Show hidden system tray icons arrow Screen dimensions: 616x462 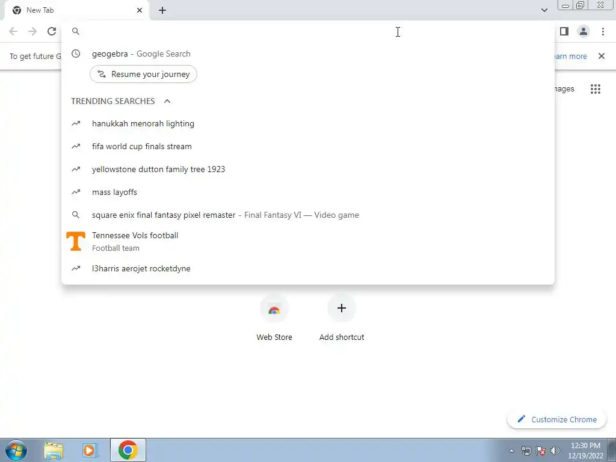[x=511, y=451]
